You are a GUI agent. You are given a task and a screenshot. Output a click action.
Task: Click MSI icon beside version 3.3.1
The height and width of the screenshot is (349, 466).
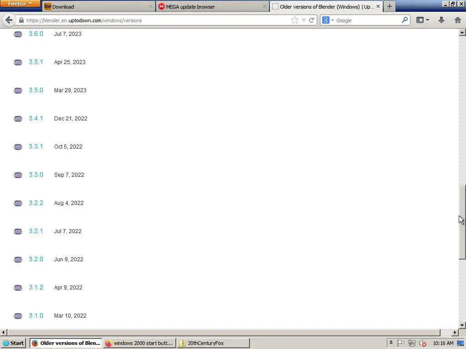pos(18,147)
